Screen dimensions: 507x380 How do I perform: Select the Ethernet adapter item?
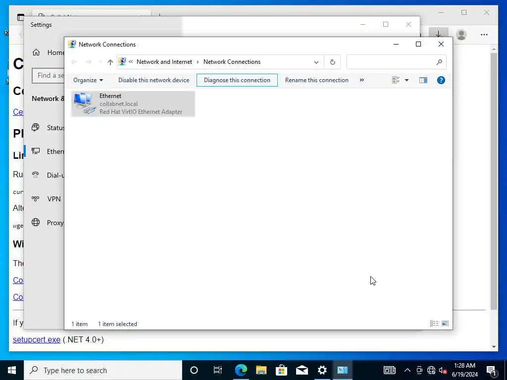coord(133,104)
